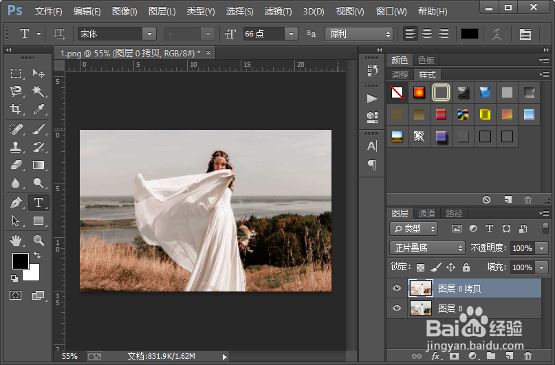Activate the Crop tool

coord(16,109)
